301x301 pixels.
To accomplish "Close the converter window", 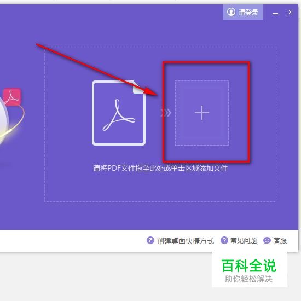I will click(x=291, y=12).
